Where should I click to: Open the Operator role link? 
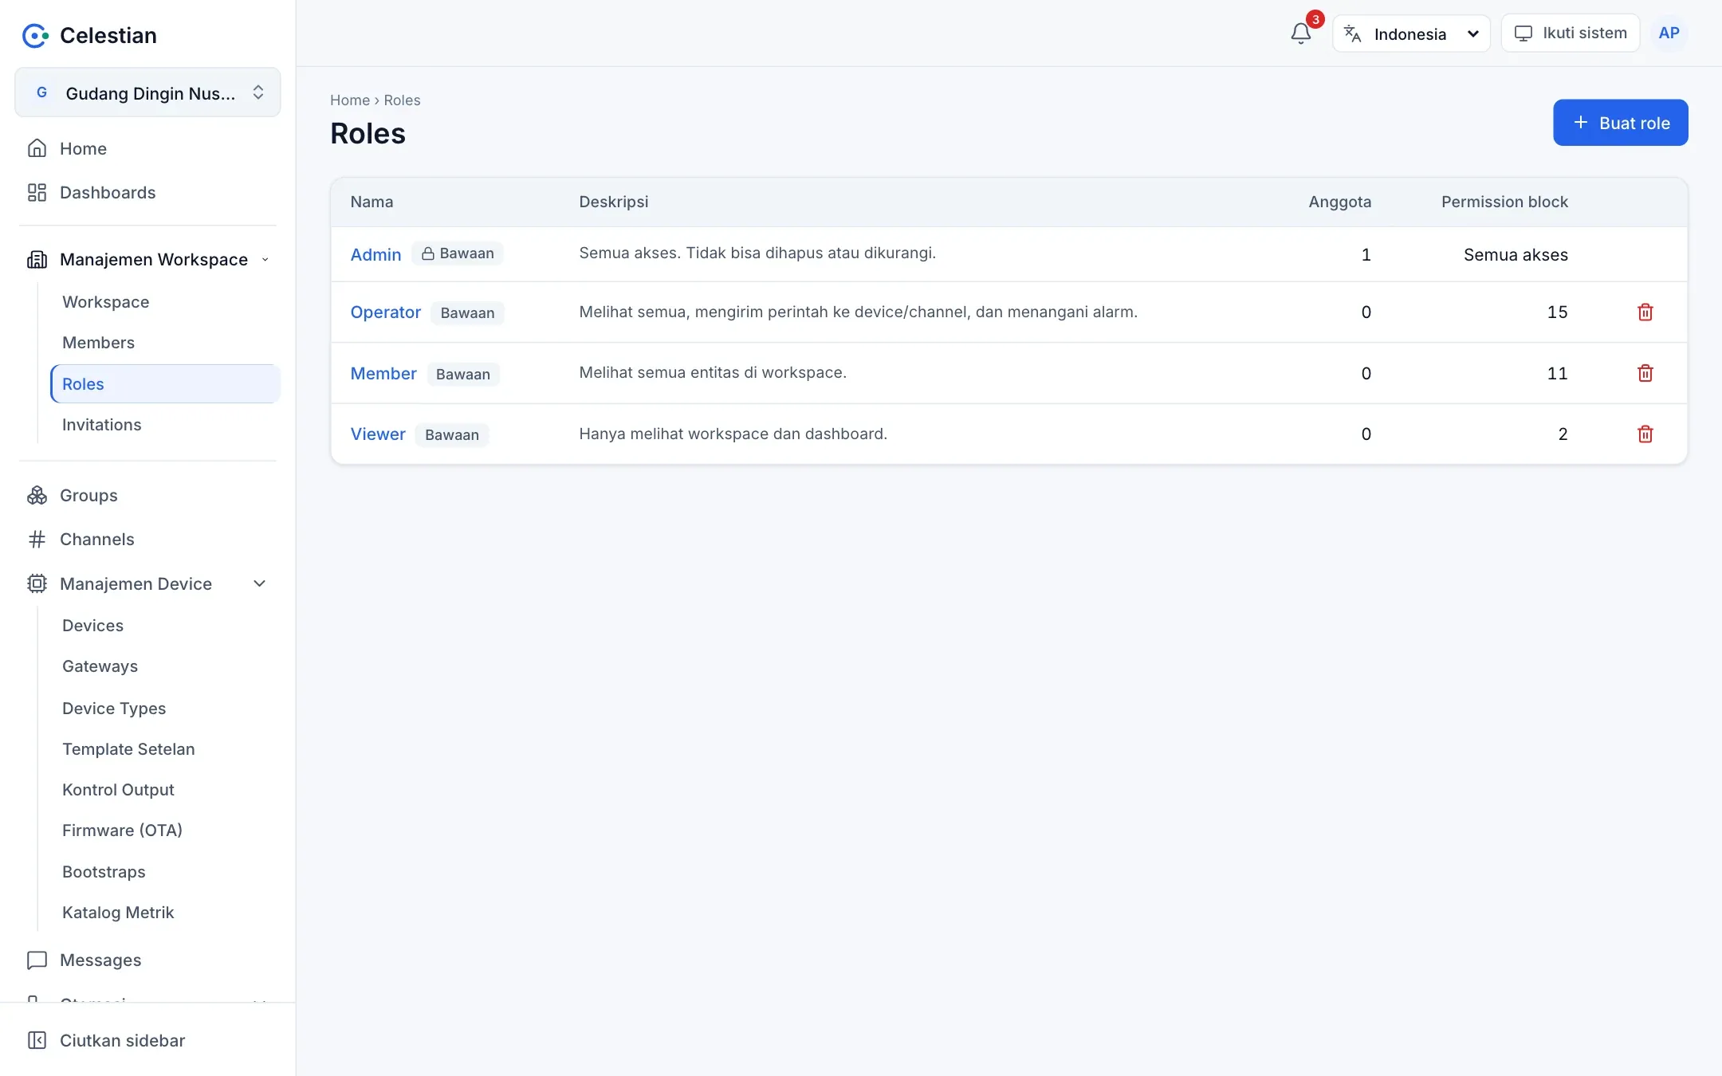coord(385,312)
